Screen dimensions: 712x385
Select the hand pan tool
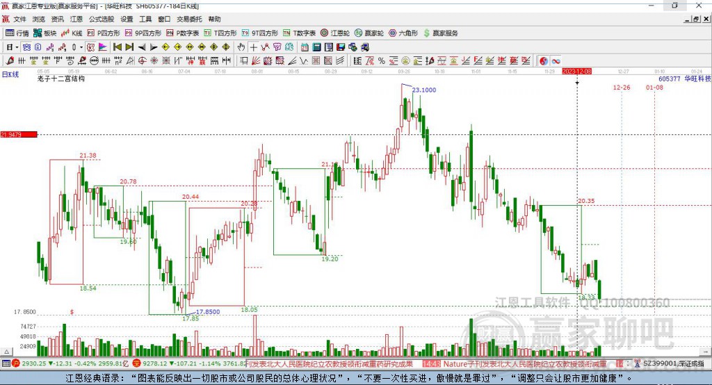point(241,47)
